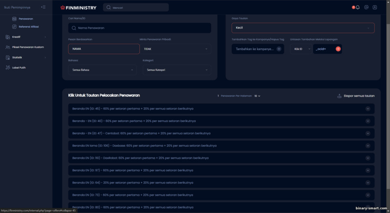Image resolution: width=390 pixels, height=213 pixels.
Task: Select the Beranda EN (ID: 45) offer text
Action: [x=133, y=109]
